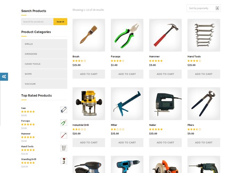Open the blue settings gears panel icon
The height and width of the screenshot is (173, 242).
4,76
